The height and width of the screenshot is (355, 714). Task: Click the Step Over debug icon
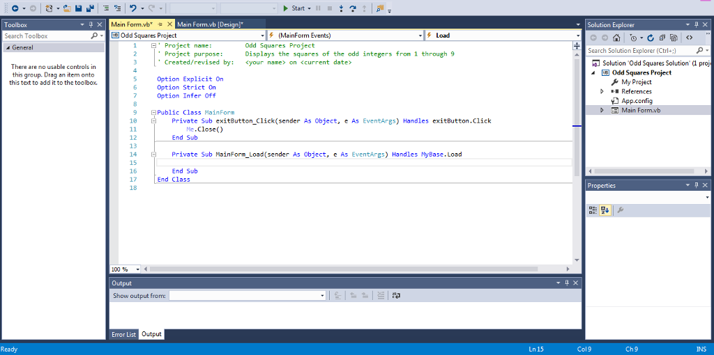pyautogui.click(x=352, y=8)
